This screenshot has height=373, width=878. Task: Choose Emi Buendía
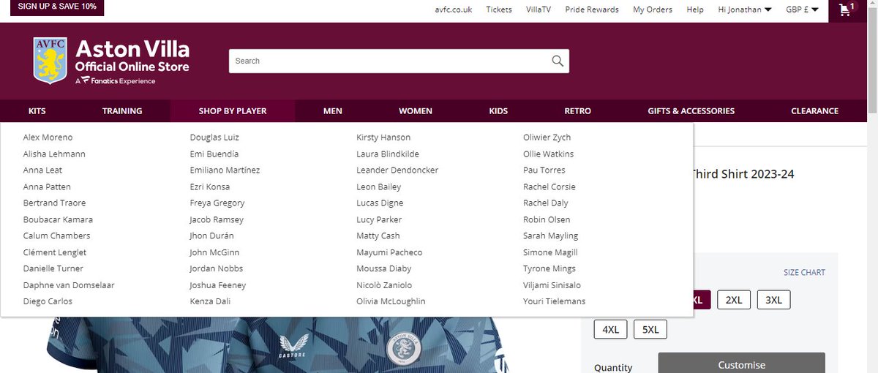(x=214, y=154)
